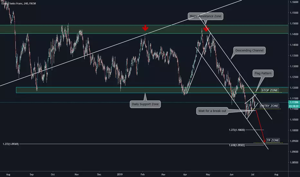The image size is (300, 177).
Task: Click the 1.272(1.09369) Fibonacci label
Action: 11,144
